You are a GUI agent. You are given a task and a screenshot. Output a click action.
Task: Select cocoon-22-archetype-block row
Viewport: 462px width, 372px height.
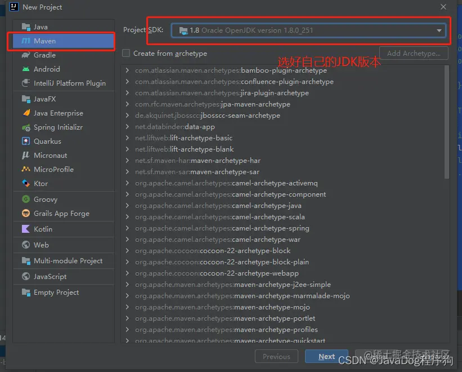coord(283,251)
